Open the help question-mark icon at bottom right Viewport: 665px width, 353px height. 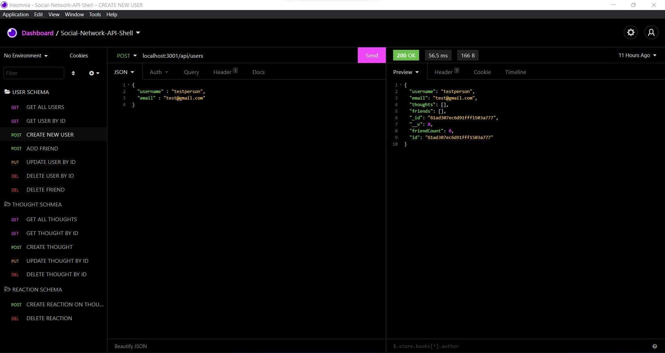(x=655, y=346)
